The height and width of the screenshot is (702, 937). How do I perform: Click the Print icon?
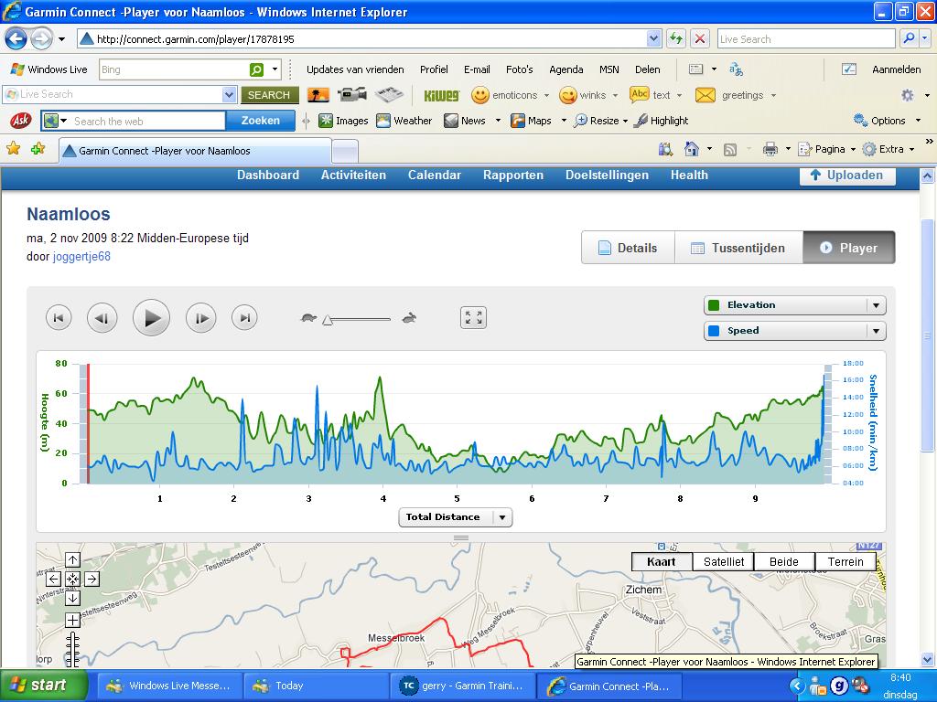click(770, 149)
